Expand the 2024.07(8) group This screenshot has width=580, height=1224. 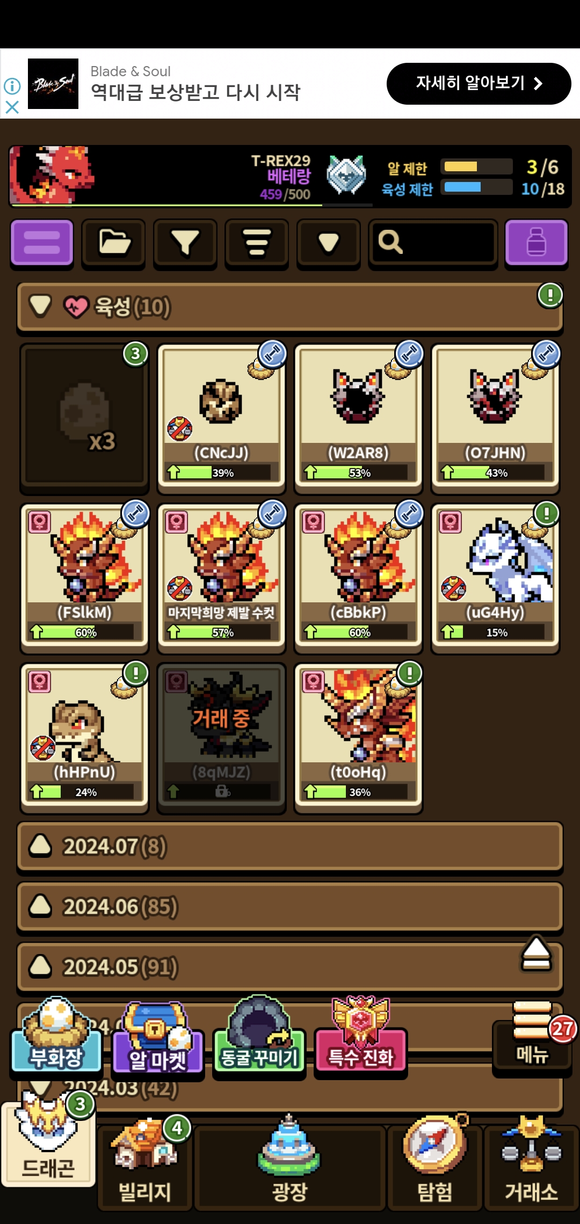coord(290,847)
